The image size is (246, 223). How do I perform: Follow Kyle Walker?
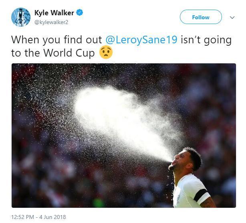(201, 17)
